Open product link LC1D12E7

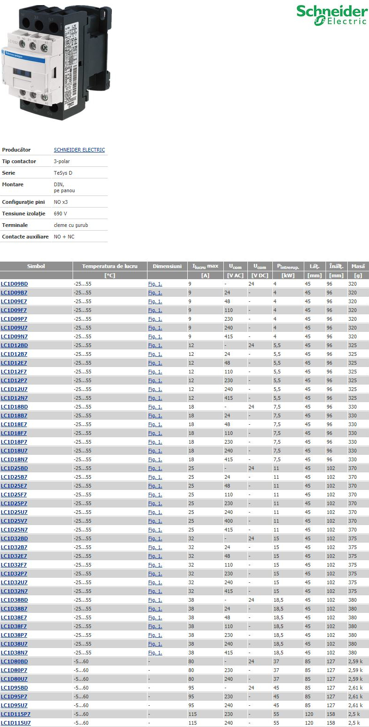click(14, 363)
